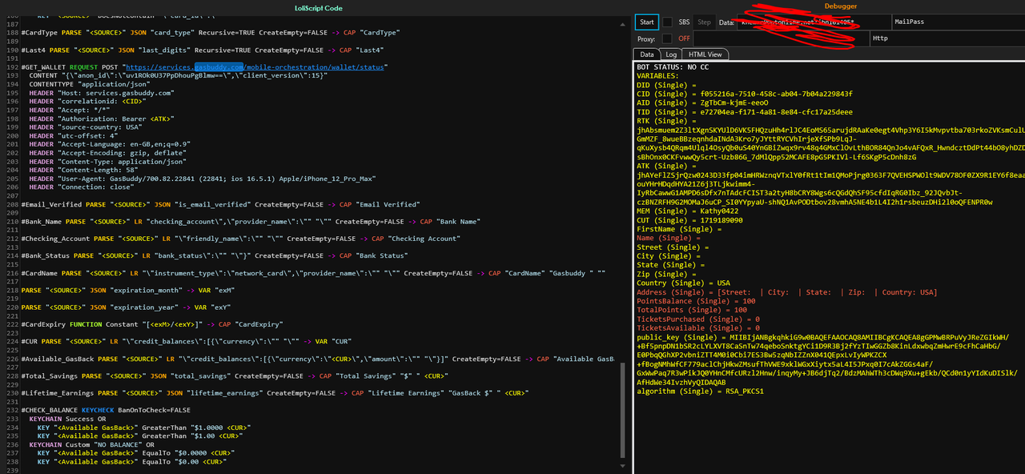1025x474 pixels.
Task: Click the 'EqualTo "$0.00 <CUR>"' key line
Action: click(x=131, y=462)
